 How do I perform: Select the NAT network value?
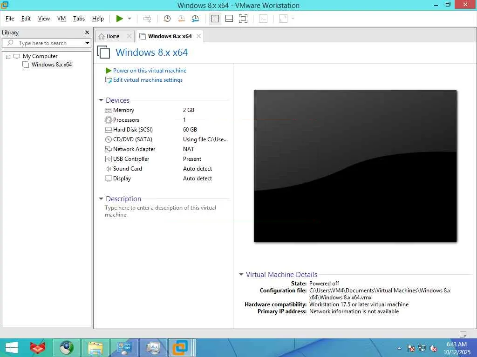coord(189,149)
